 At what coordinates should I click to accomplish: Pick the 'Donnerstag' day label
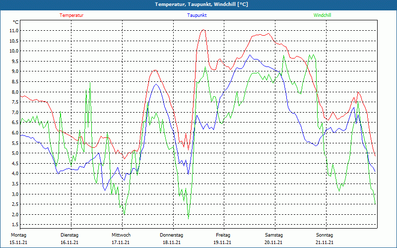click(172, 235)
